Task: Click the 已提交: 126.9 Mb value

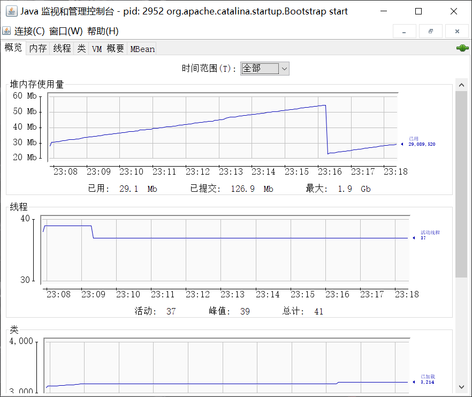Action: click(232, 189)
